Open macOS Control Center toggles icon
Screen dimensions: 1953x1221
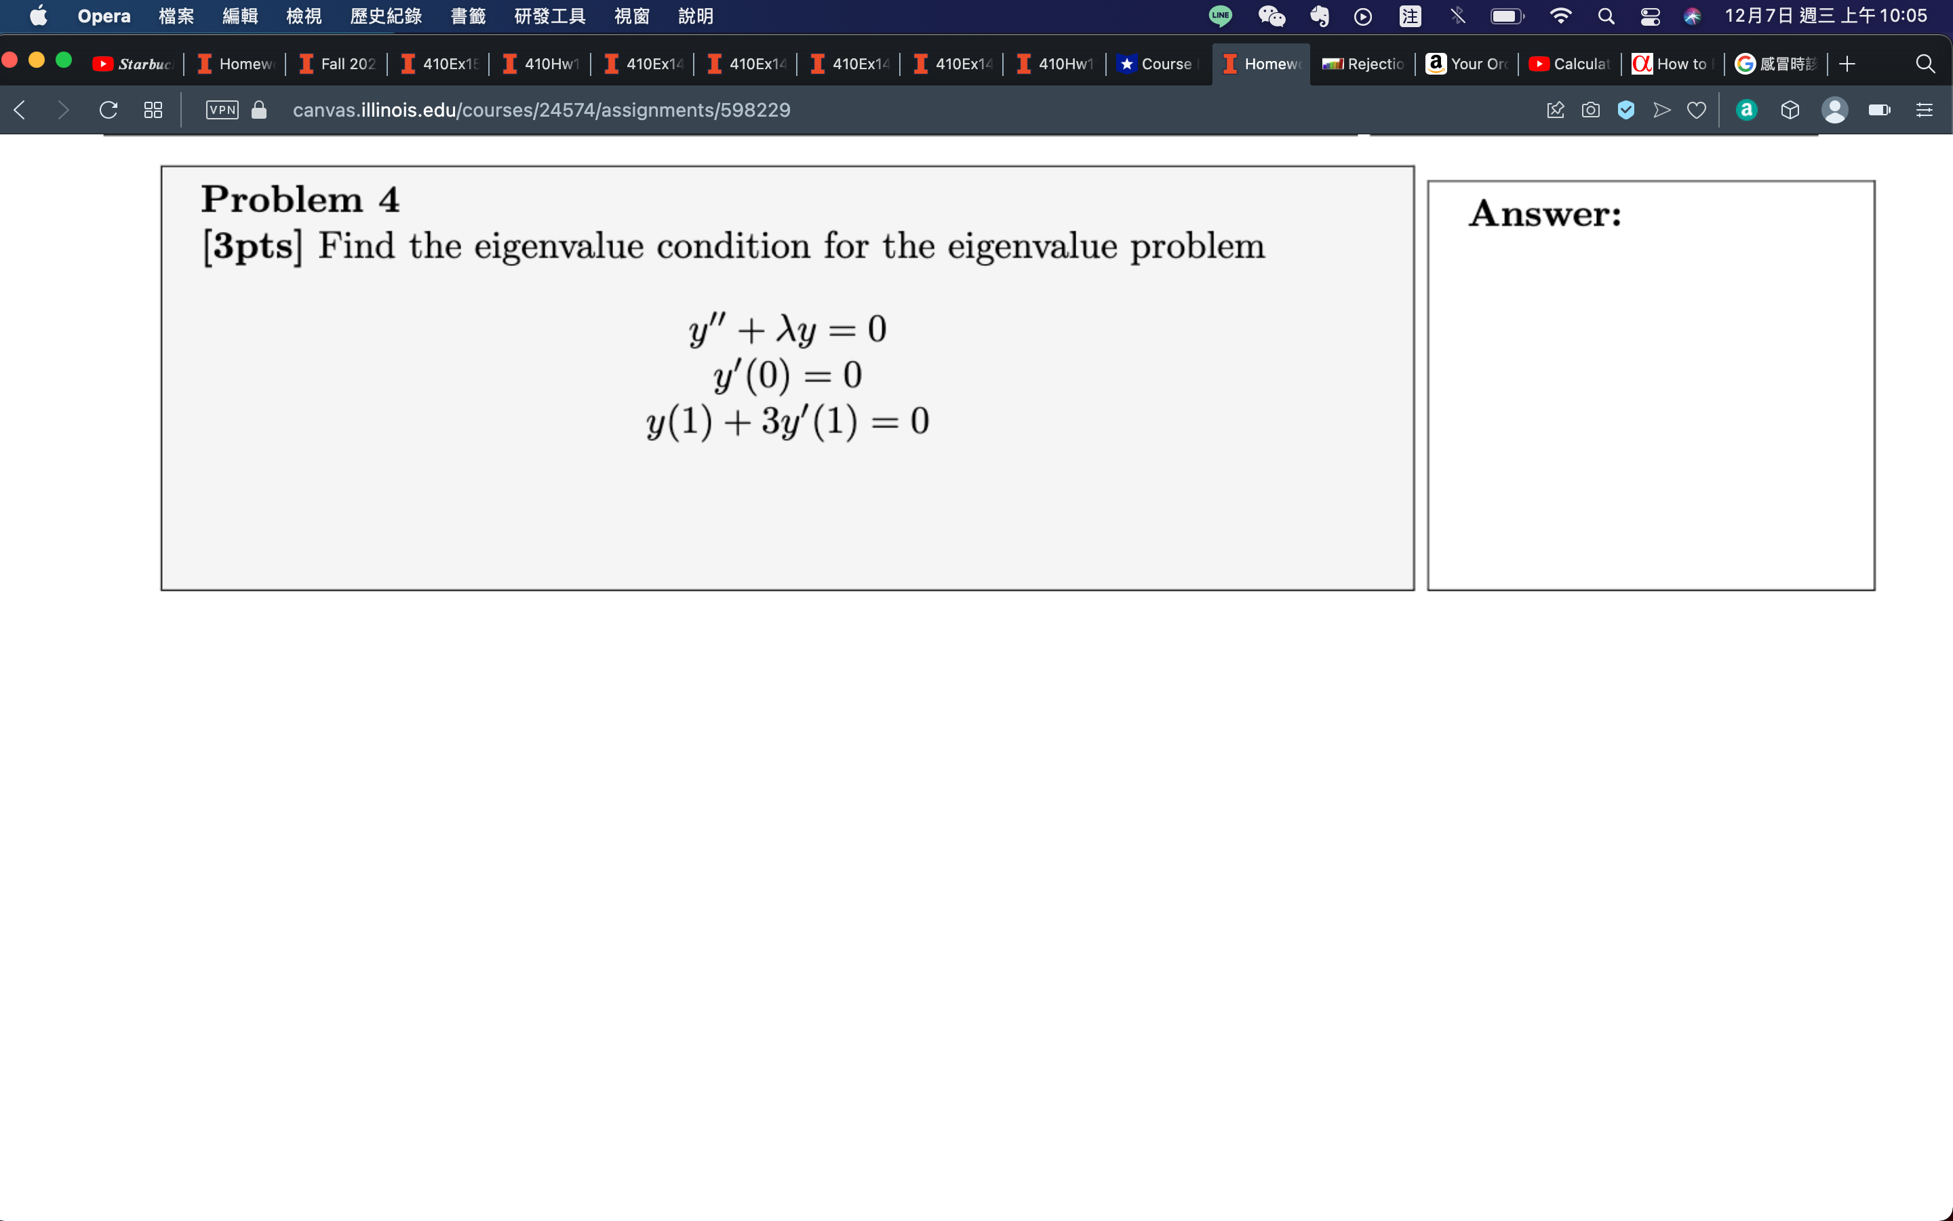point(1650,16)
